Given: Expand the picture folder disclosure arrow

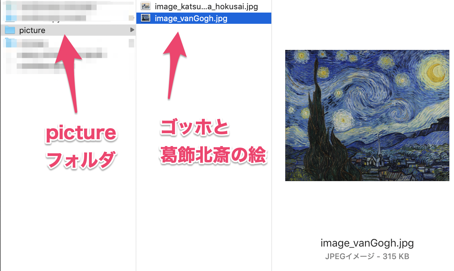Looking at the screenshot, I should click(132, 30).
